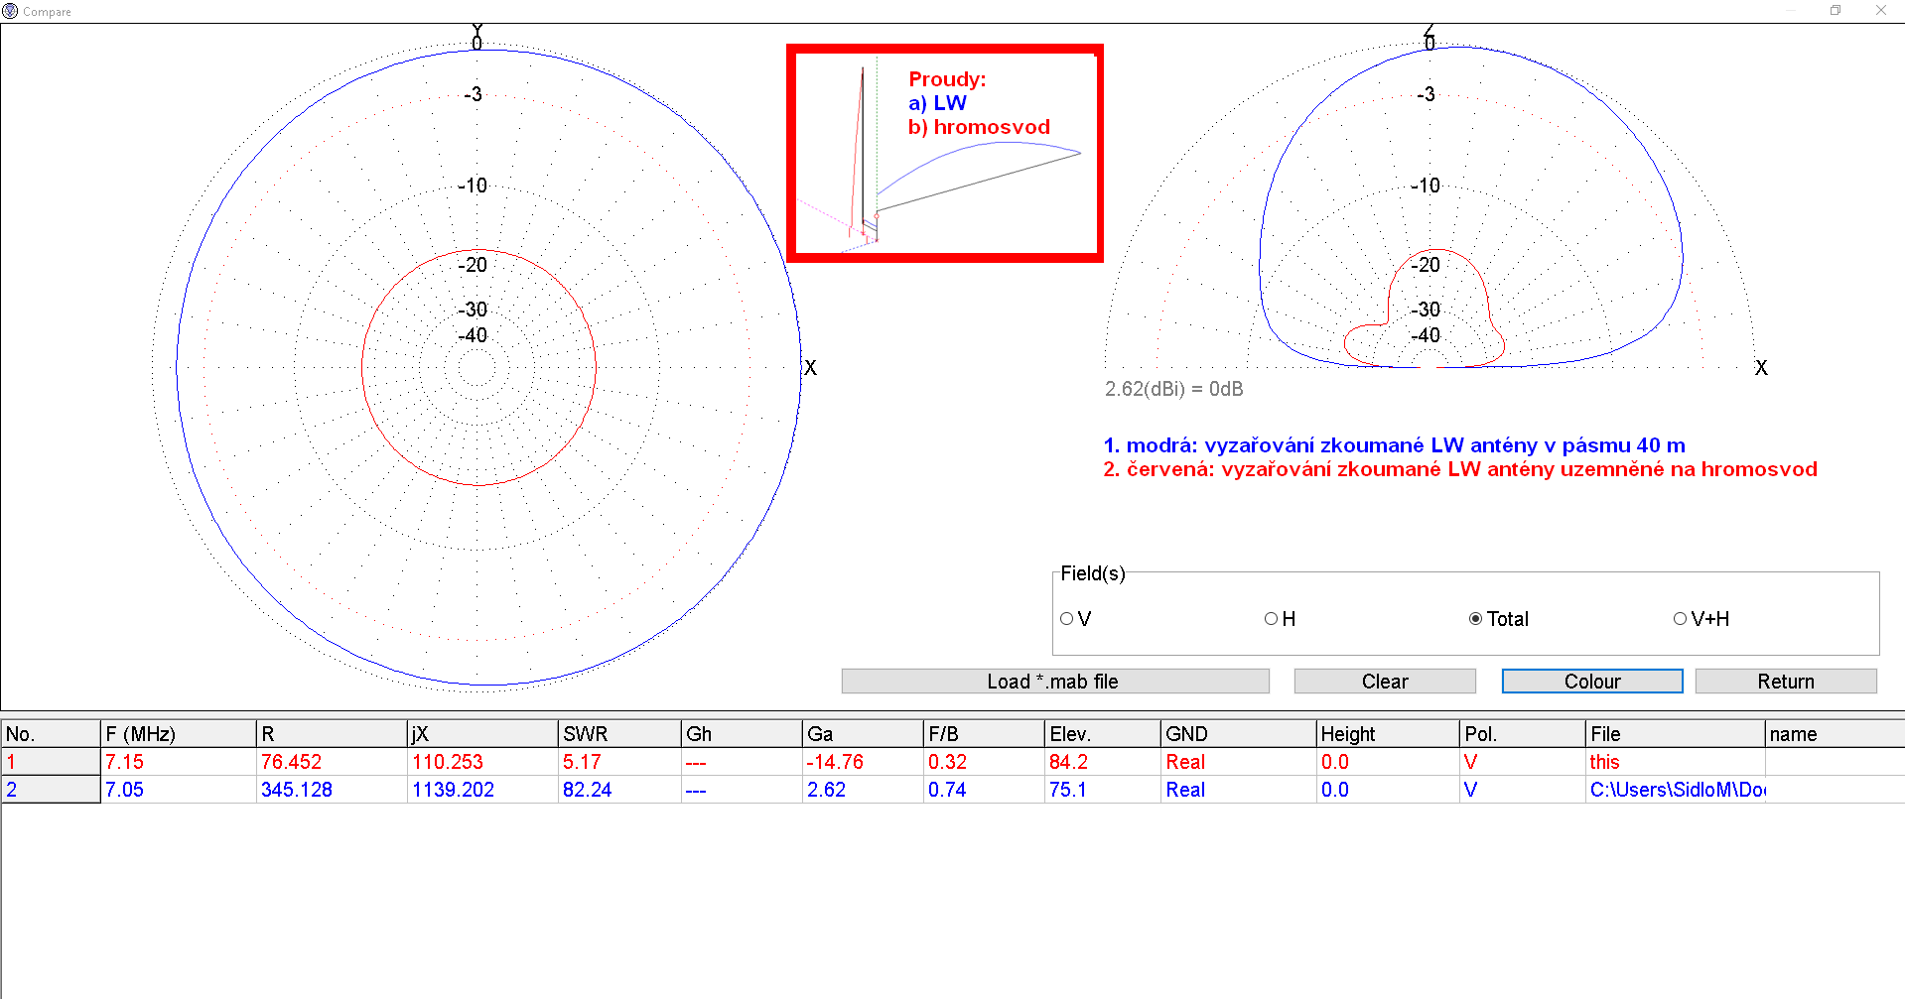This screenshot has width=1905, height=999.
Task: Click the Elev. column header
Action: 1102,734
